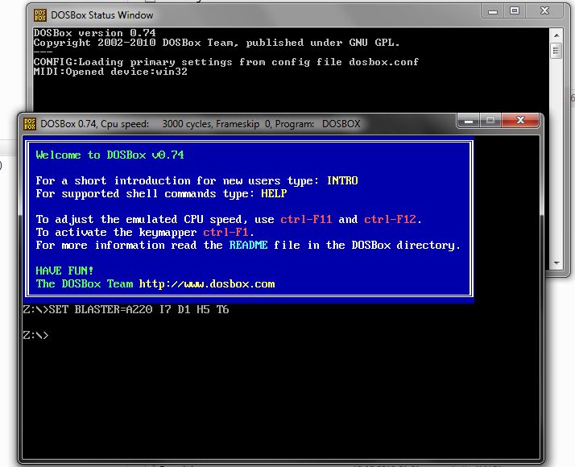The width and height of the screenshot is (575, 467).
Task: Click 'The DOSBox Team' text
Action: (x=84, y=283)
